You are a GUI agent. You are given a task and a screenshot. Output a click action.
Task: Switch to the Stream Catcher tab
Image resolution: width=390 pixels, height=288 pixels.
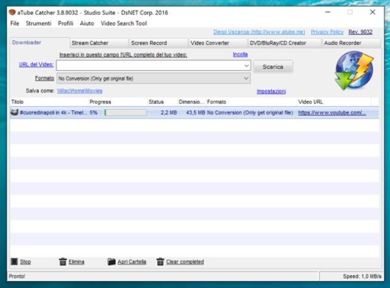coord(90,43)
